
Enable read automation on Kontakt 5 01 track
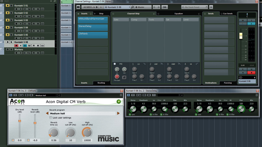[34, 9]
